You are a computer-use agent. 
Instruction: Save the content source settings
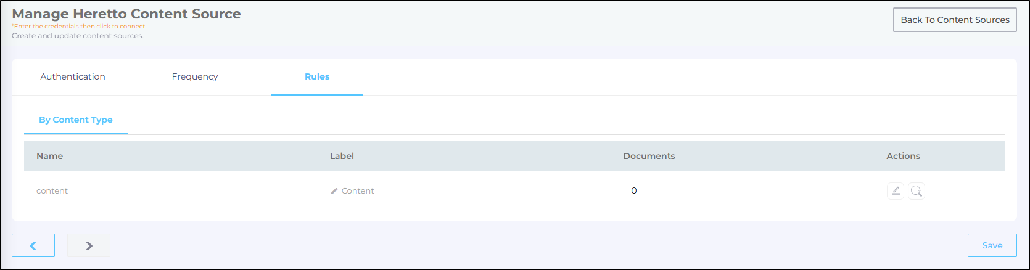(992, 245)
